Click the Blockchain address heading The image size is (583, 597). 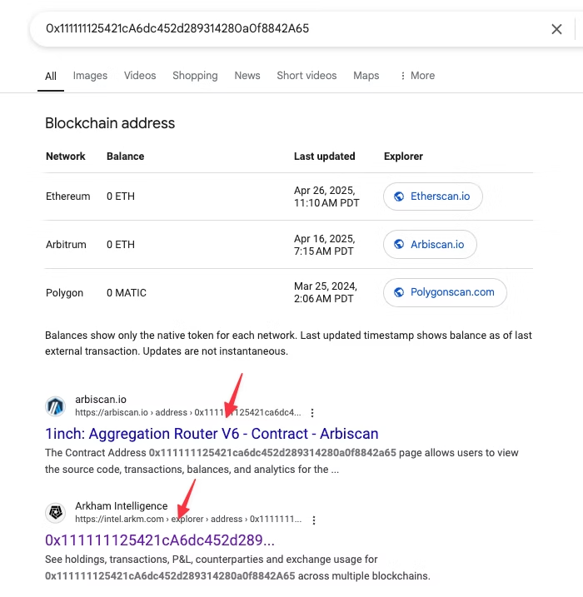tap(110, 123)
